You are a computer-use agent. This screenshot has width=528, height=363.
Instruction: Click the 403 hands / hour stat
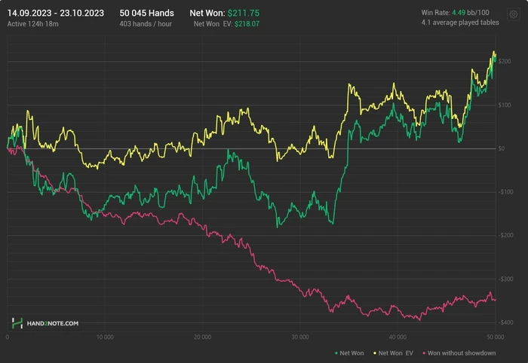click(146, 24)
